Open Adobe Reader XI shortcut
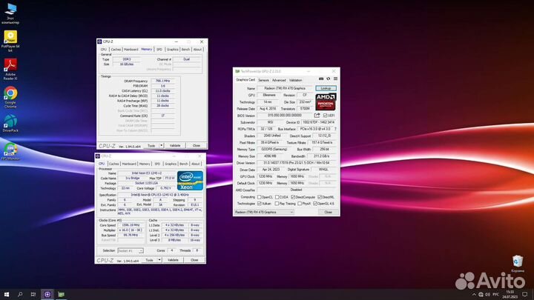The width and height of the screenshot is (534, 300). [10, 70]
